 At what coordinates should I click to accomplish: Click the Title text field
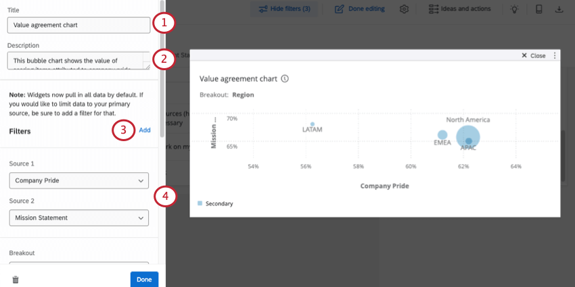79,25
